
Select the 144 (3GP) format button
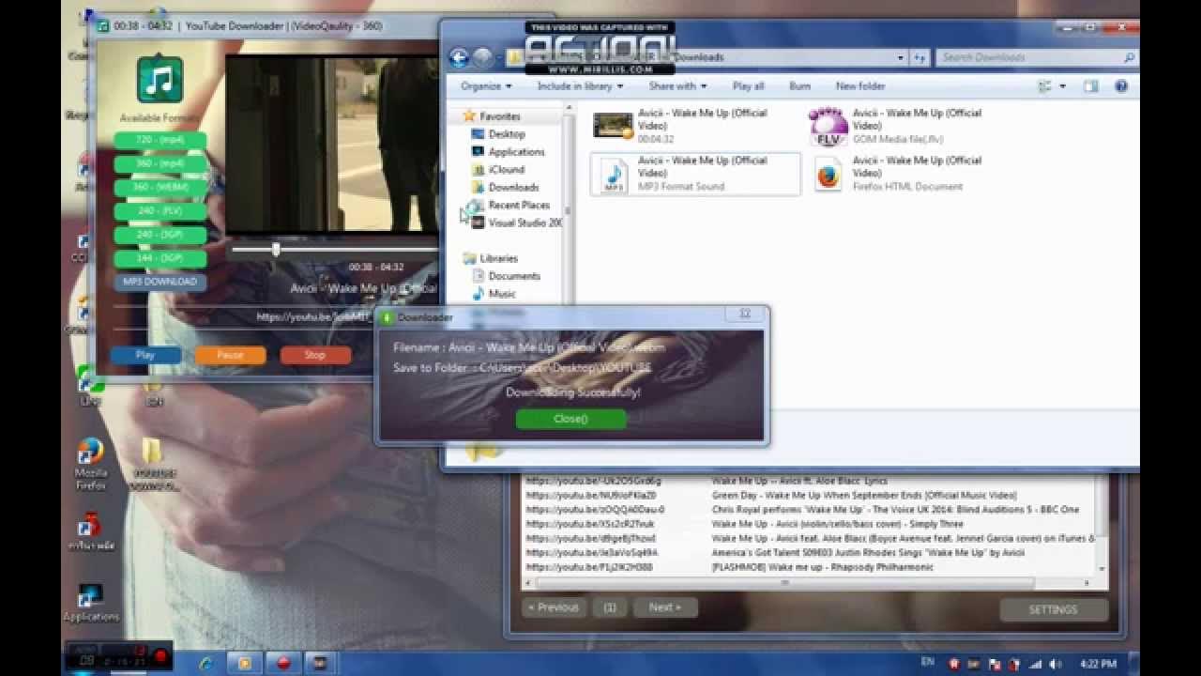(160, 257)
